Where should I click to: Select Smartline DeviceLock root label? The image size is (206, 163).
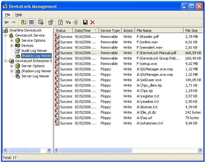26,30
